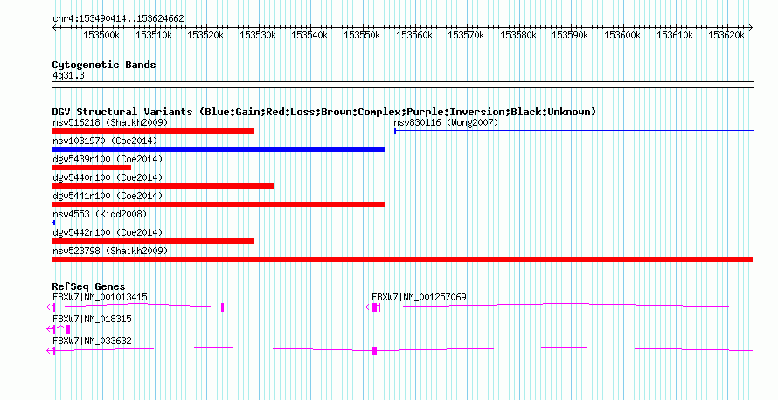
Task: Select the small nsv4553 blue marker
Action: (53, 223)
